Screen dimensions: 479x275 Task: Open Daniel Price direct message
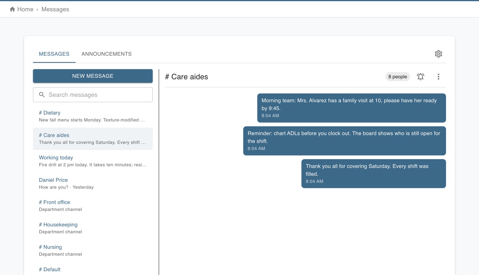[93, 184]
